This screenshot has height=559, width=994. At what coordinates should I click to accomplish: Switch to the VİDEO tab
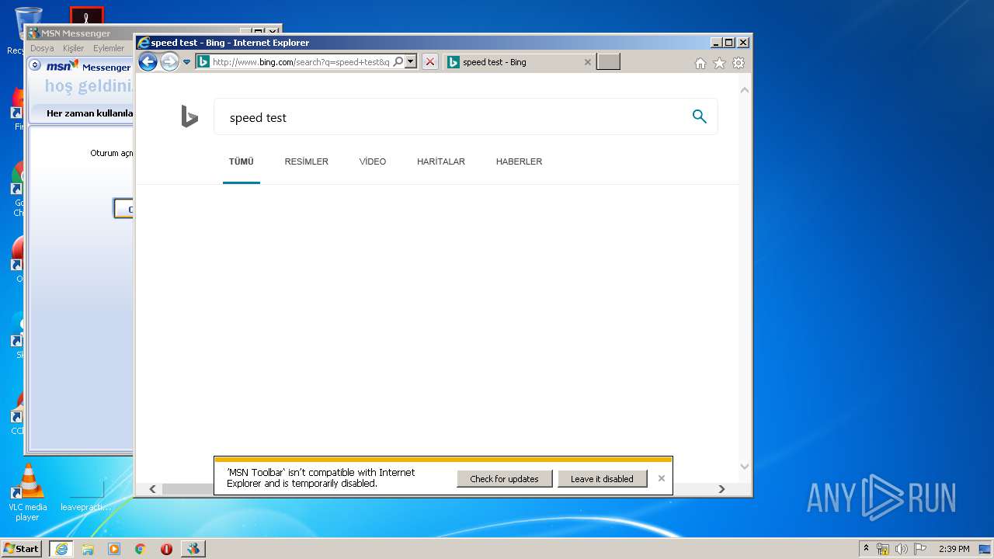tap(372, 161)
